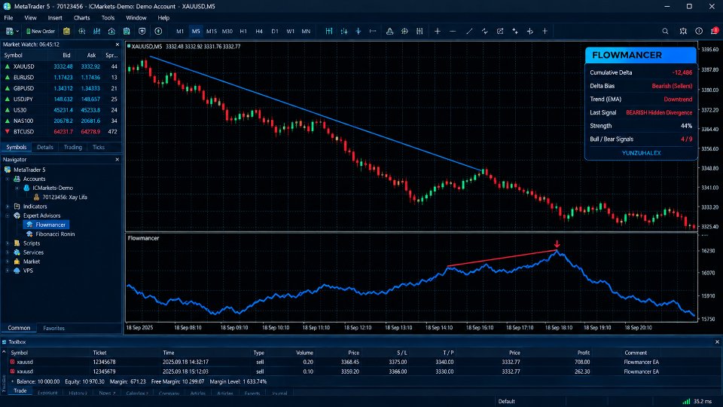The width and height of the screenshot is (723, 407).
Task: Select bar chart display icon
Action: point(329,32)
